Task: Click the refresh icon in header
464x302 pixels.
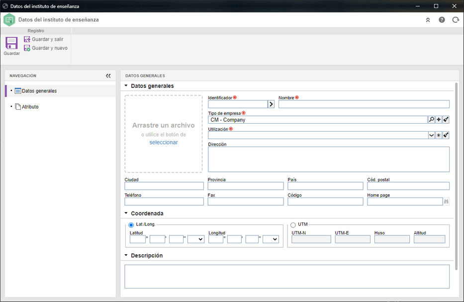Action: [x=456, y=20]
